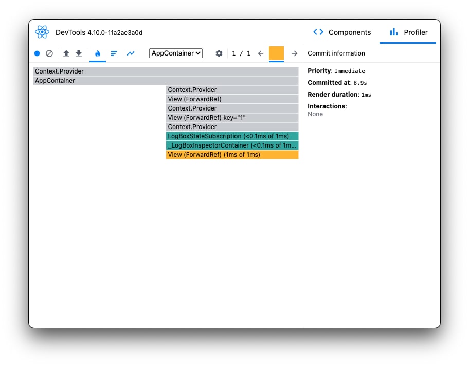
Task: Select the View (ForwardRef) key="1" bar
Action: click(x=232, y=118)
